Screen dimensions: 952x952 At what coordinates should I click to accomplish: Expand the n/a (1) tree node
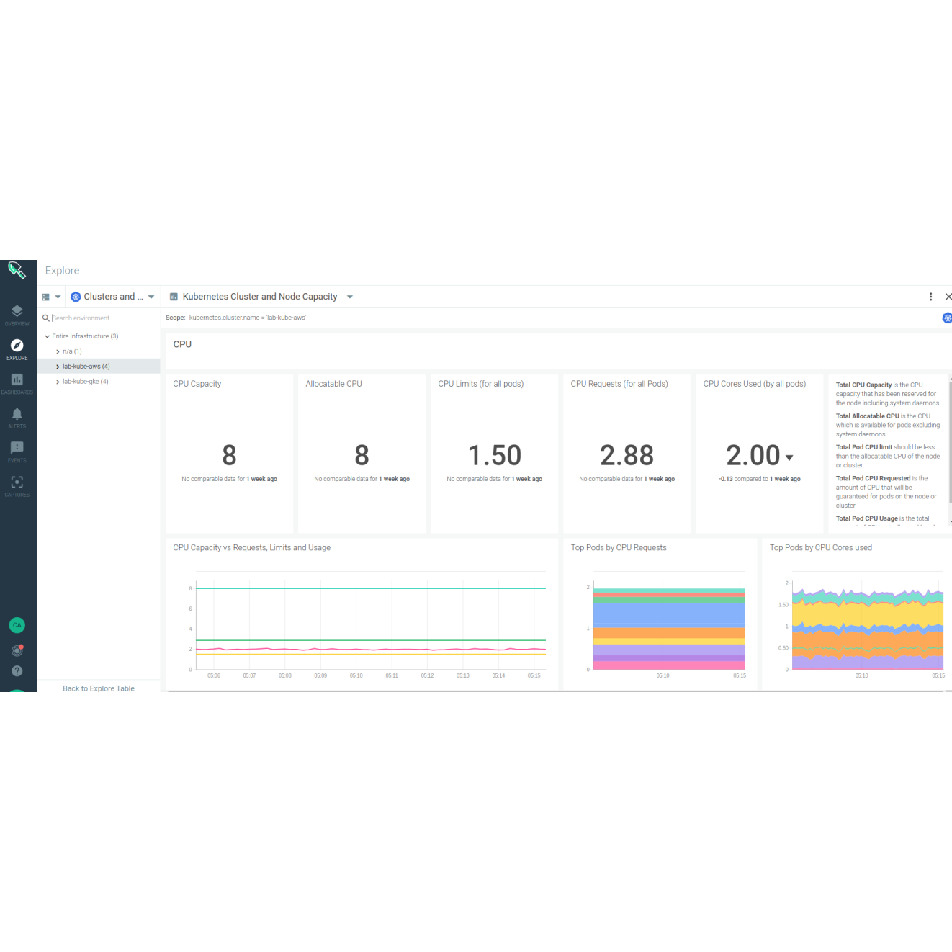58,351
